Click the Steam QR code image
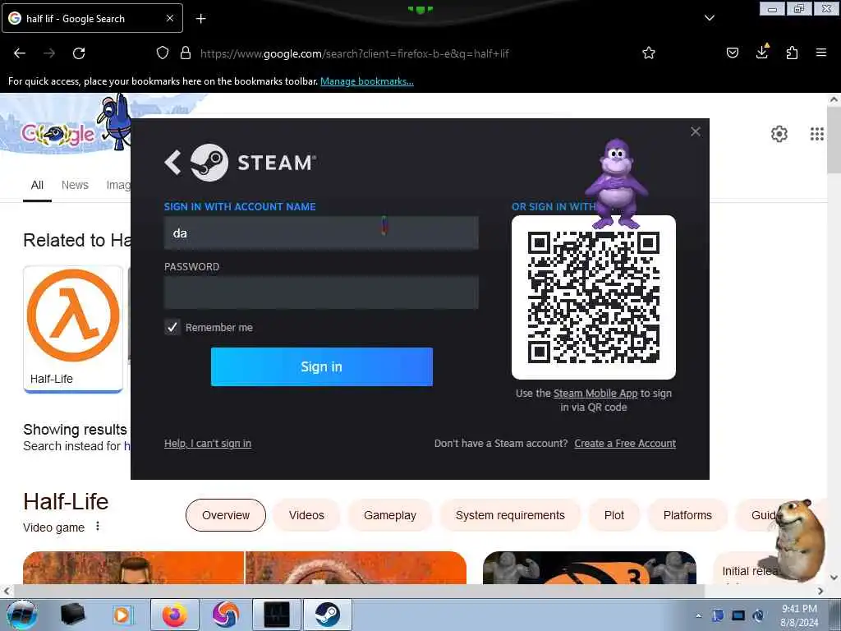The image size is (841, 631). coord(593,297)
